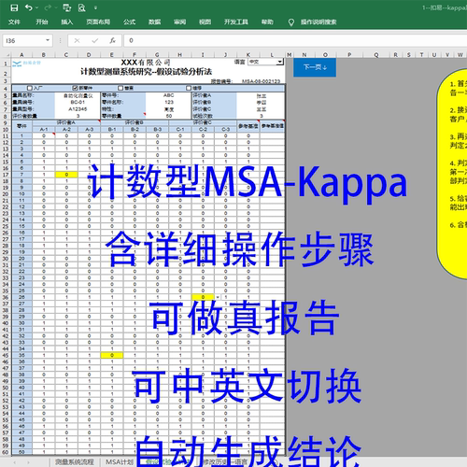
Task: Open the 测量系统流程 sheet tab
Action: pos(74,462)
